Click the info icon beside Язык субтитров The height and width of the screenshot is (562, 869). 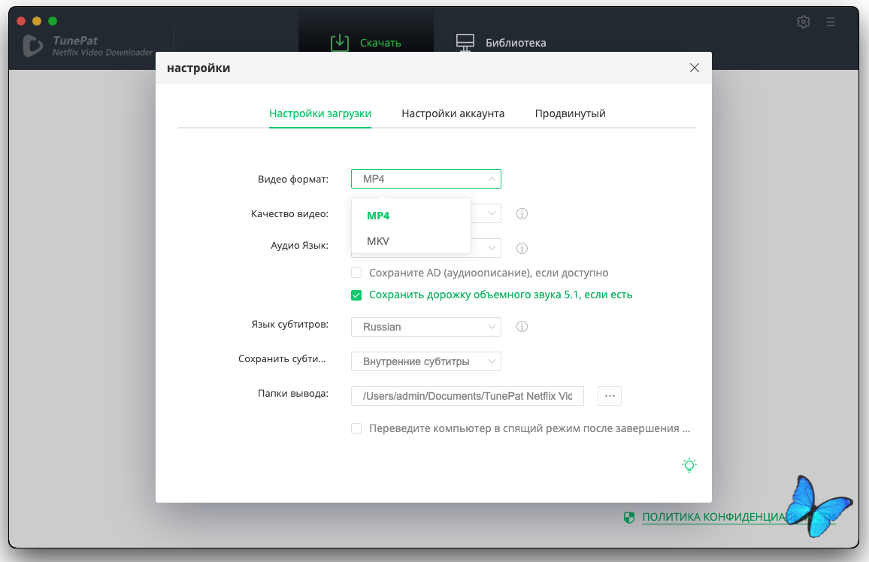point(522,327)
